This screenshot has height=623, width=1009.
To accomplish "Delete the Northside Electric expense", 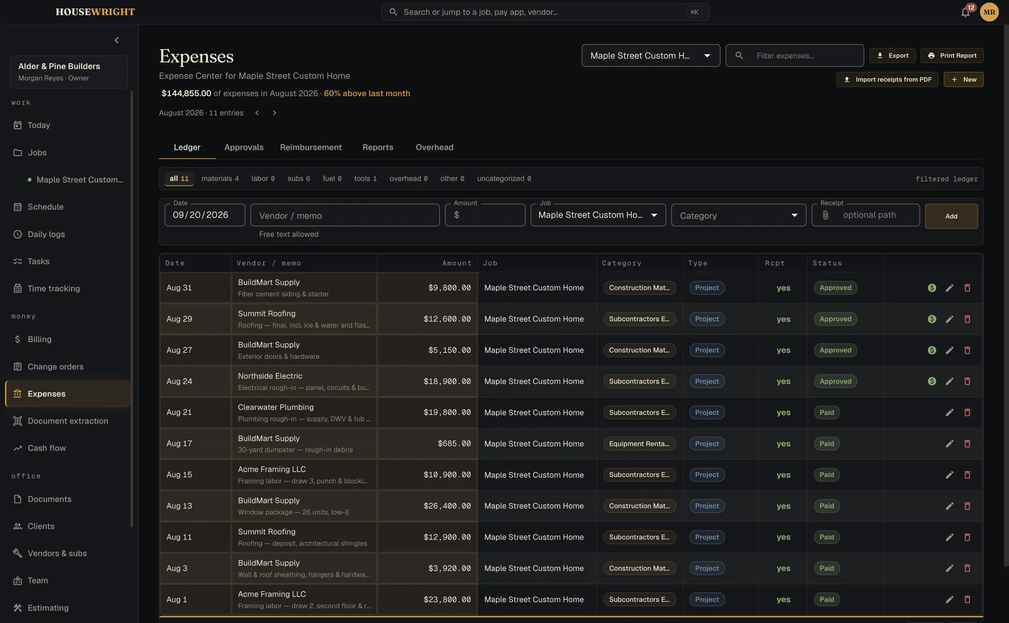I will 967,381.
